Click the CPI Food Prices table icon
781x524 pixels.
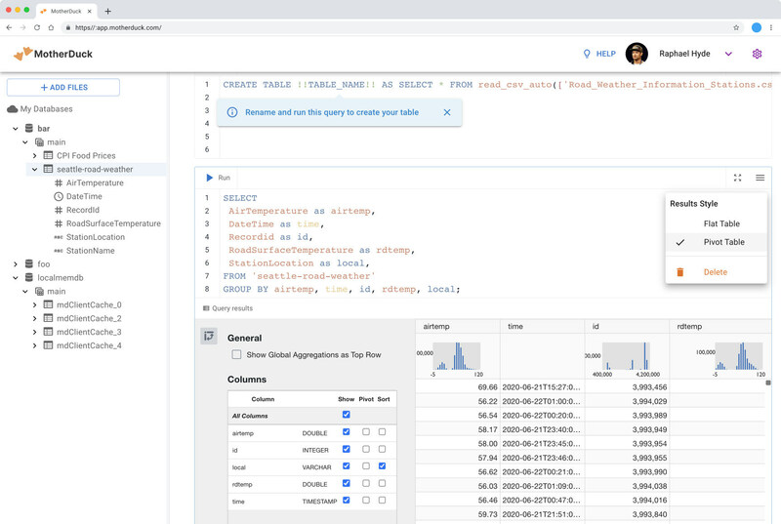48,156
